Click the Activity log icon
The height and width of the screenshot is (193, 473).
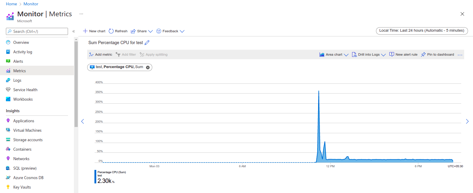(8, 52)
